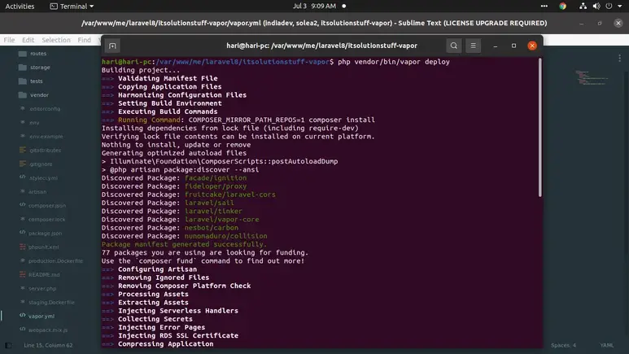Viewport: 629px width, 354px height.
Task: Toggle sidebar icon in Sublime status bar
Action: 8,345
